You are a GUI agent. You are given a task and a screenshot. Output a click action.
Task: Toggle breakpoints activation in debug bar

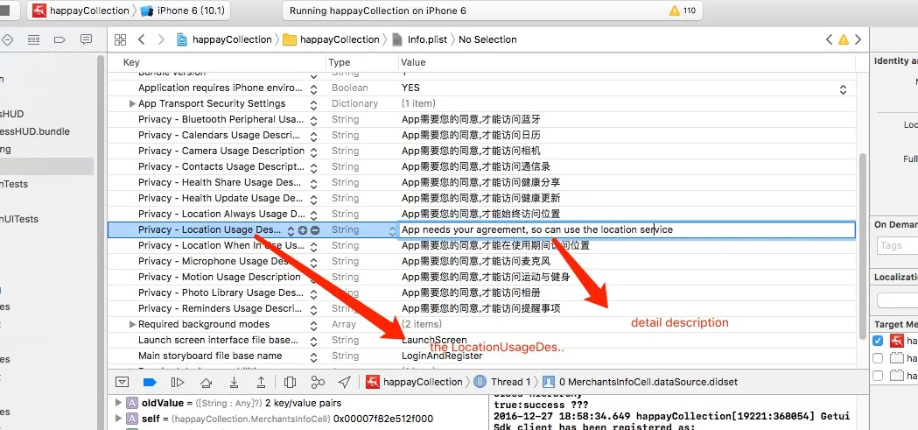pos(150,382)
